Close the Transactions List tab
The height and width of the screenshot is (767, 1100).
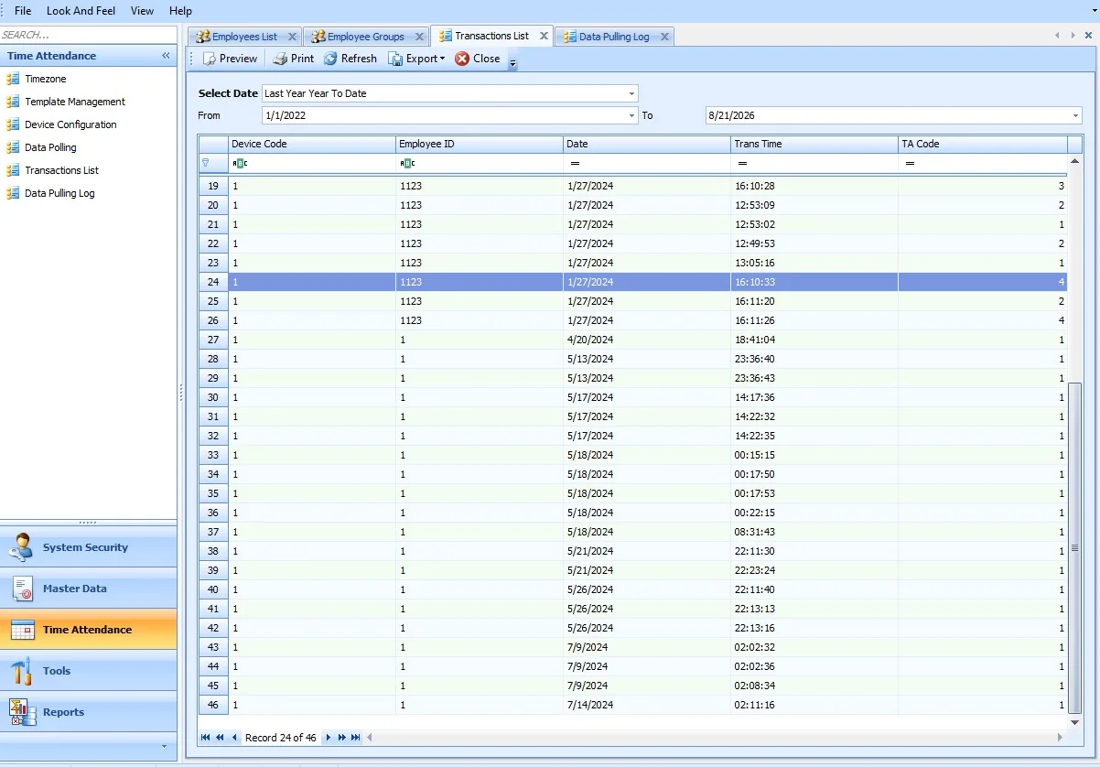click(x=544, y=36)
